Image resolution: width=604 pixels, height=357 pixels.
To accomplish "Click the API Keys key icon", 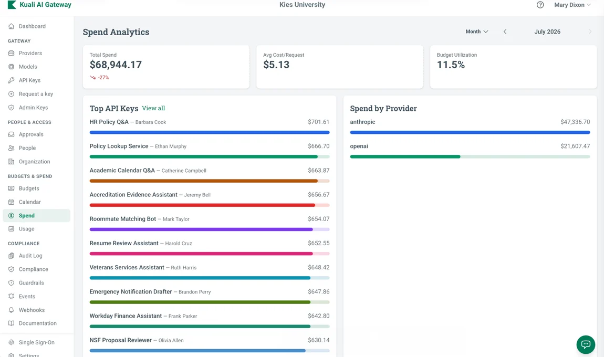I will pos(11,80).
